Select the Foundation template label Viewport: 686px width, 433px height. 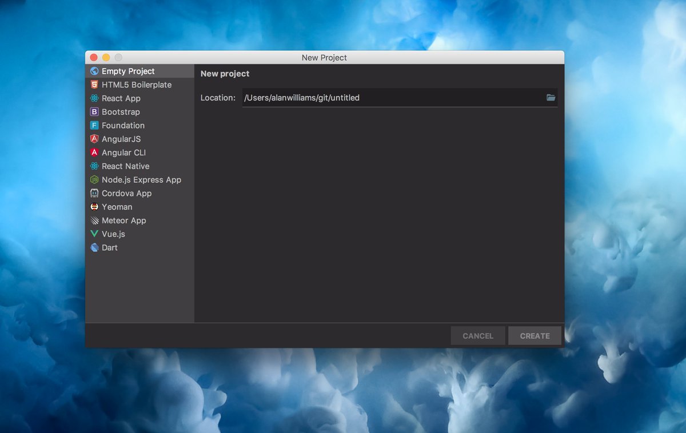coord(123,126)
